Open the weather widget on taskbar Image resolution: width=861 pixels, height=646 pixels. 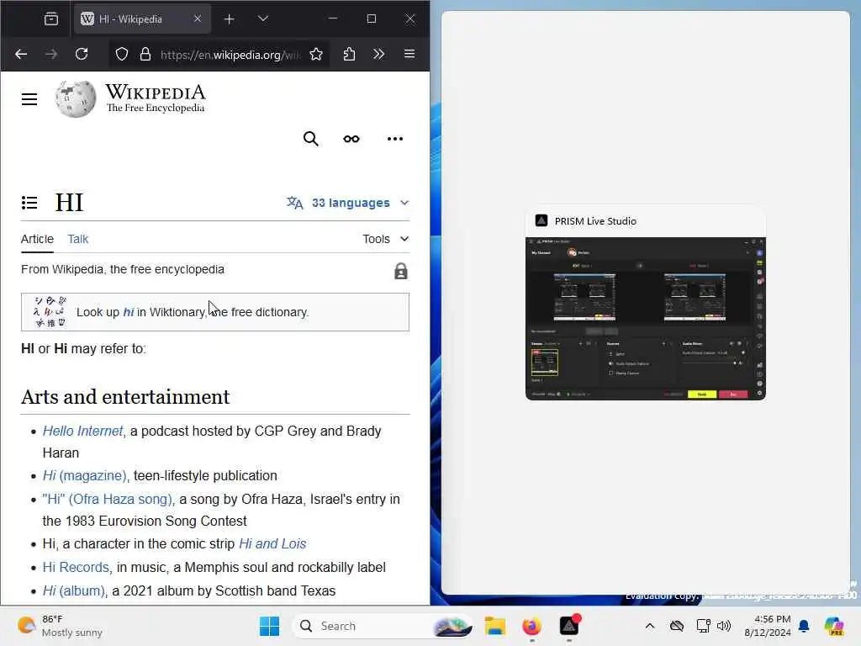point(60,626)
